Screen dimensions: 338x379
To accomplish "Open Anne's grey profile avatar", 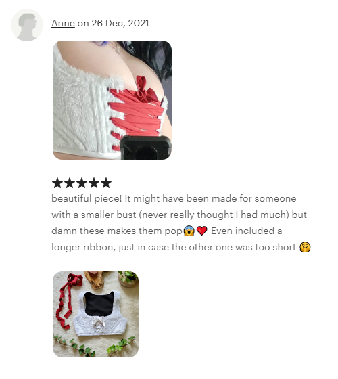I will 27,25.
